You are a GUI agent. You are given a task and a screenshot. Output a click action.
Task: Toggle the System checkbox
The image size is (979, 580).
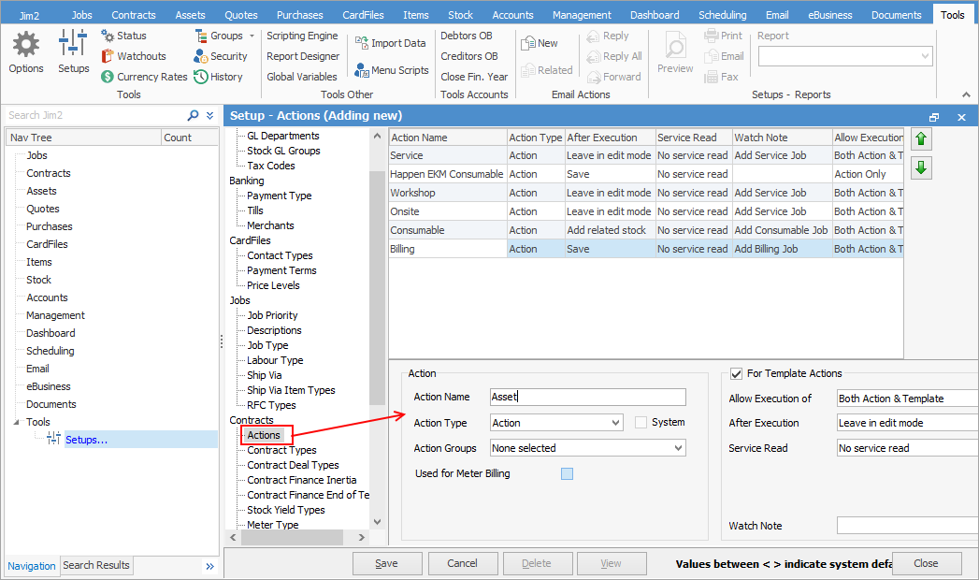tap(641, 423)
